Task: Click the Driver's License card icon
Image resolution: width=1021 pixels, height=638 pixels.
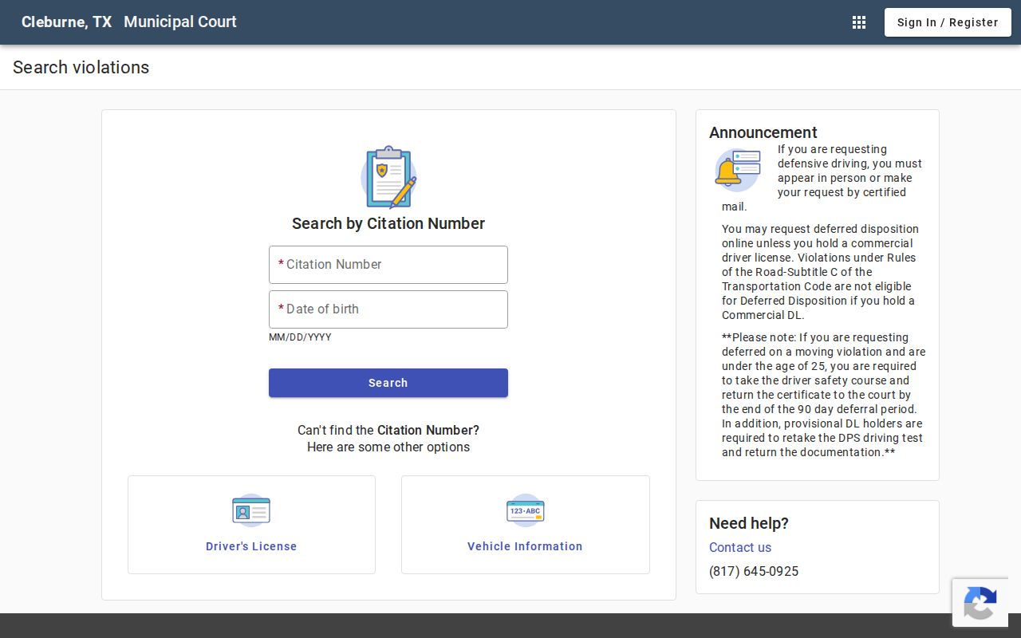Action: [251, 510]
